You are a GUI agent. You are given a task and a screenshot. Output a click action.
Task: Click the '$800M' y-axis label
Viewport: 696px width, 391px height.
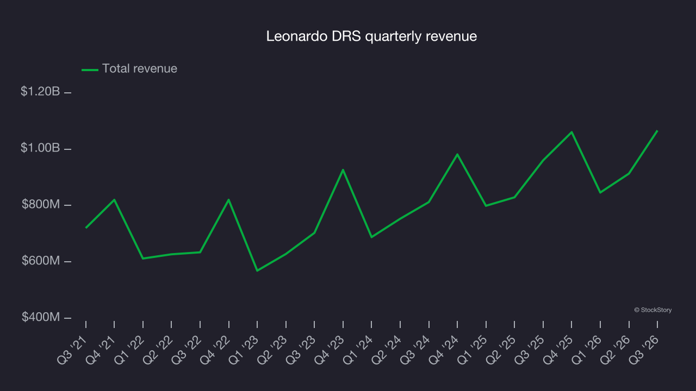point(41,205)
